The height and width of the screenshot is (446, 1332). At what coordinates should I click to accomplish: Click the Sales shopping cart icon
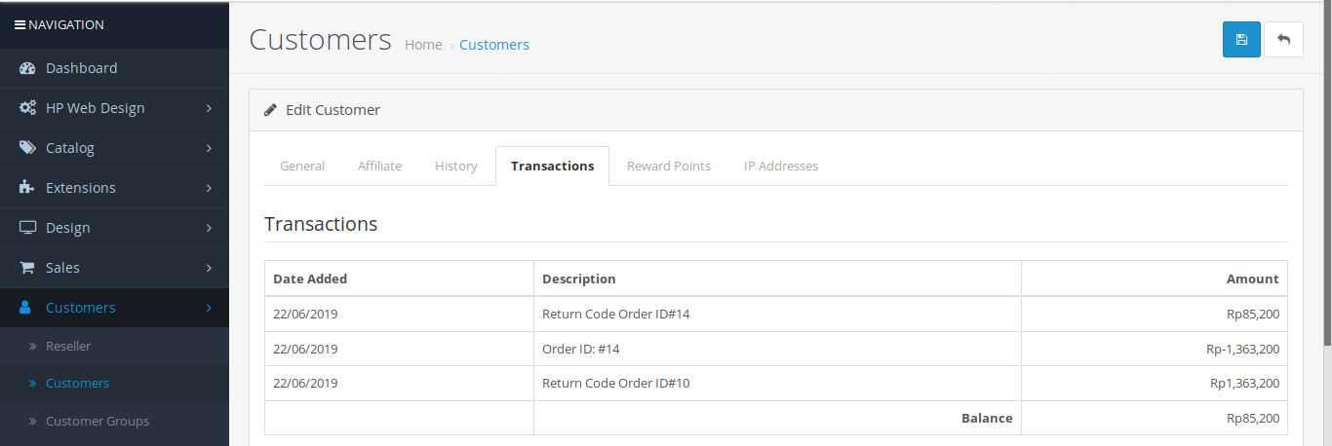(x=28, y=268)
